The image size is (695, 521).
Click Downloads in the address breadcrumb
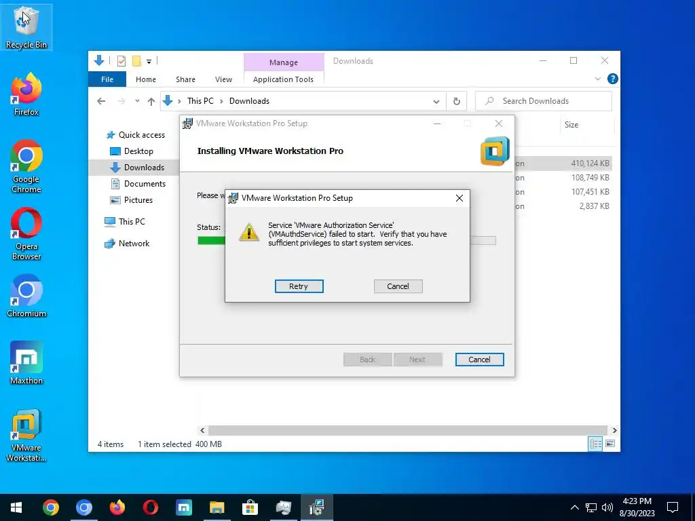point(249,101)
